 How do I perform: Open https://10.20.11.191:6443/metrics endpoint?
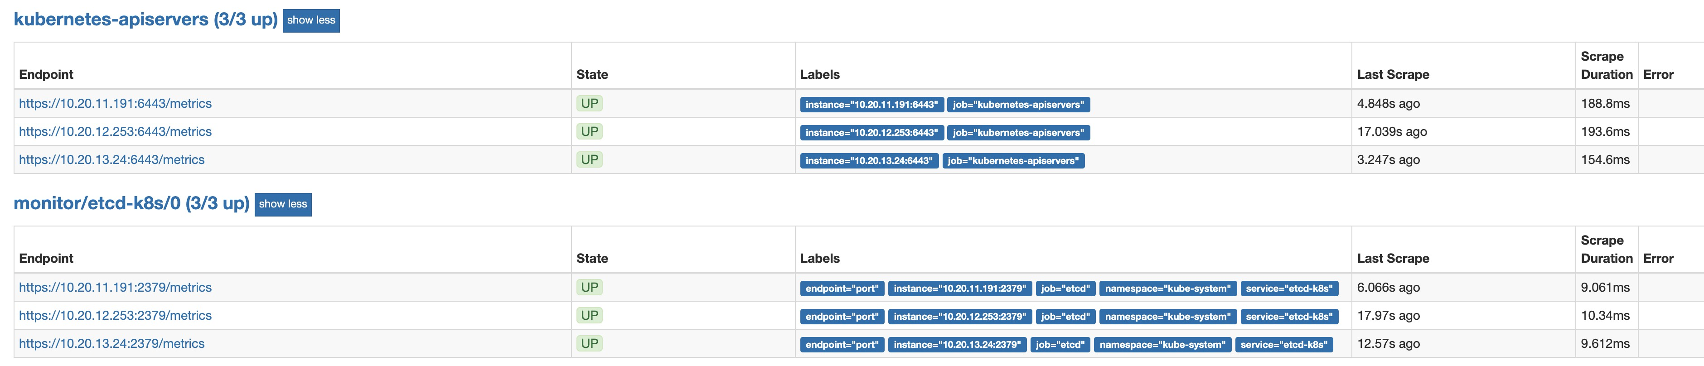point(115,104)
